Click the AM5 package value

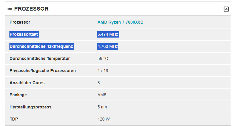pyautogui.click(x=102, y=95)
